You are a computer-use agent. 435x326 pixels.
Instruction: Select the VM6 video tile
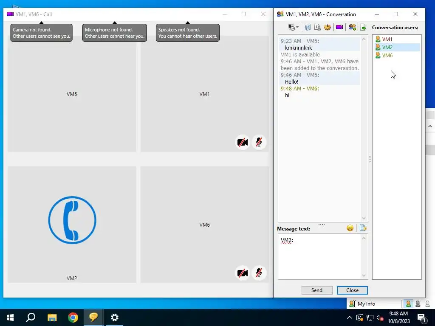204,225
